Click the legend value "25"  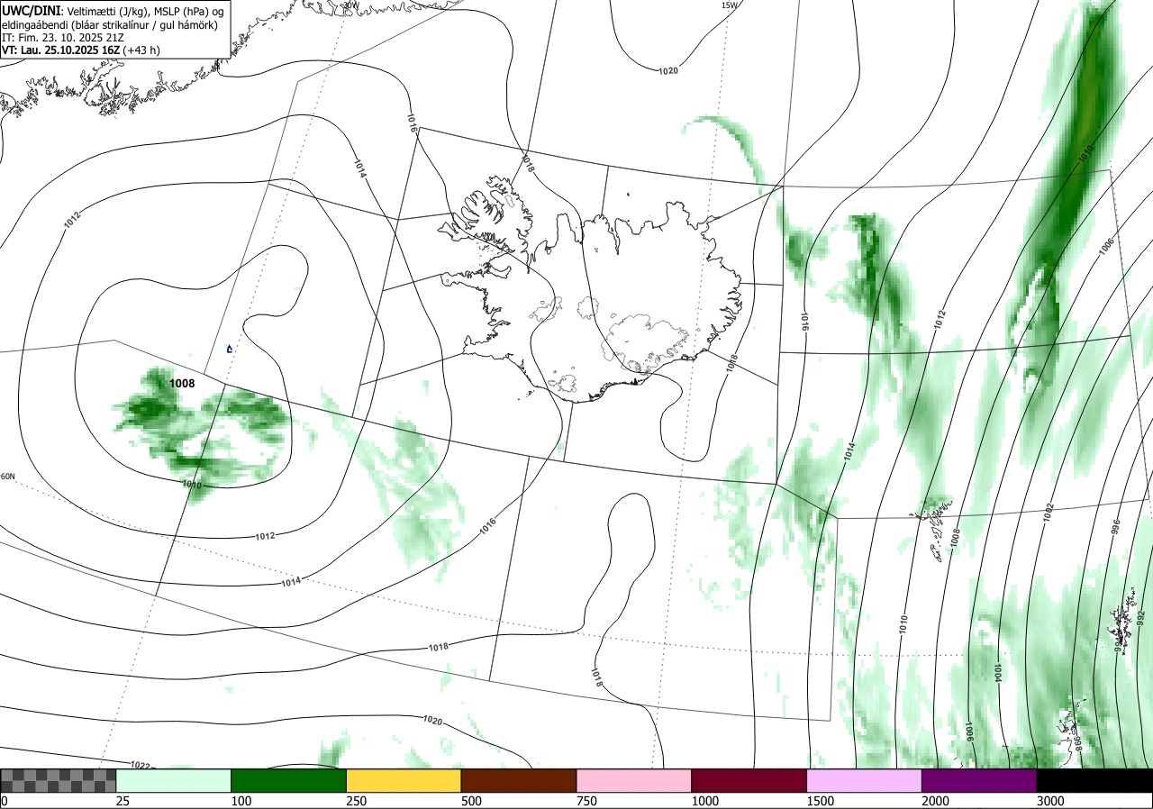click(123, 801)
